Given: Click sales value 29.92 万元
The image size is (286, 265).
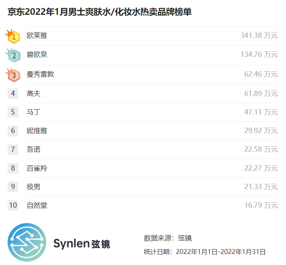Looking at the screenshot, I should click(261, 131).
